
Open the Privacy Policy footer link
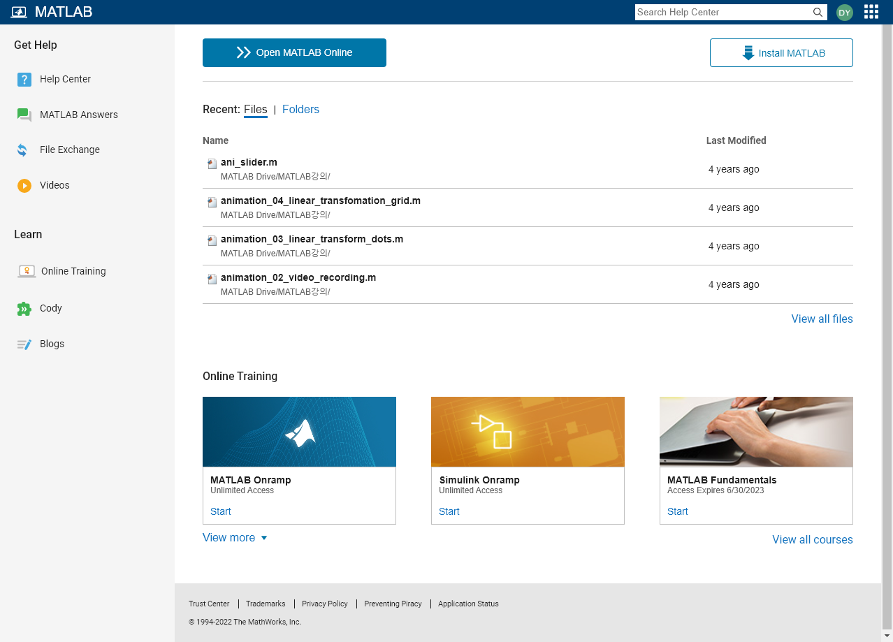coord(325,604)
